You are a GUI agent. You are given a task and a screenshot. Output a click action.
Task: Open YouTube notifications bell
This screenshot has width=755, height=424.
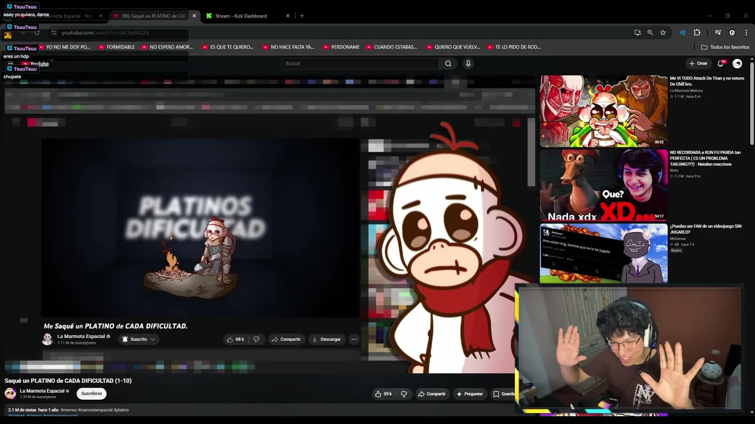click(721, 64)
